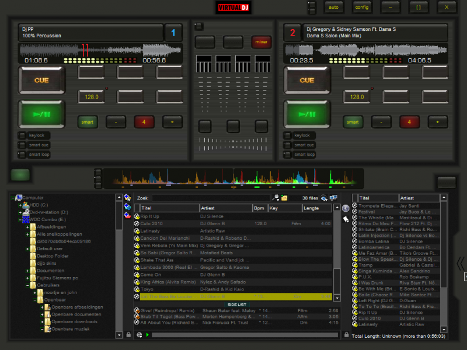
Task: Click the track icon beside Tokyo in the file list
Action: (137, 289)
